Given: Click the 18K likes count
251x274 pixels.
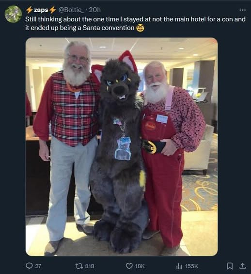Looking at the screenshot, I should point(140,266).
